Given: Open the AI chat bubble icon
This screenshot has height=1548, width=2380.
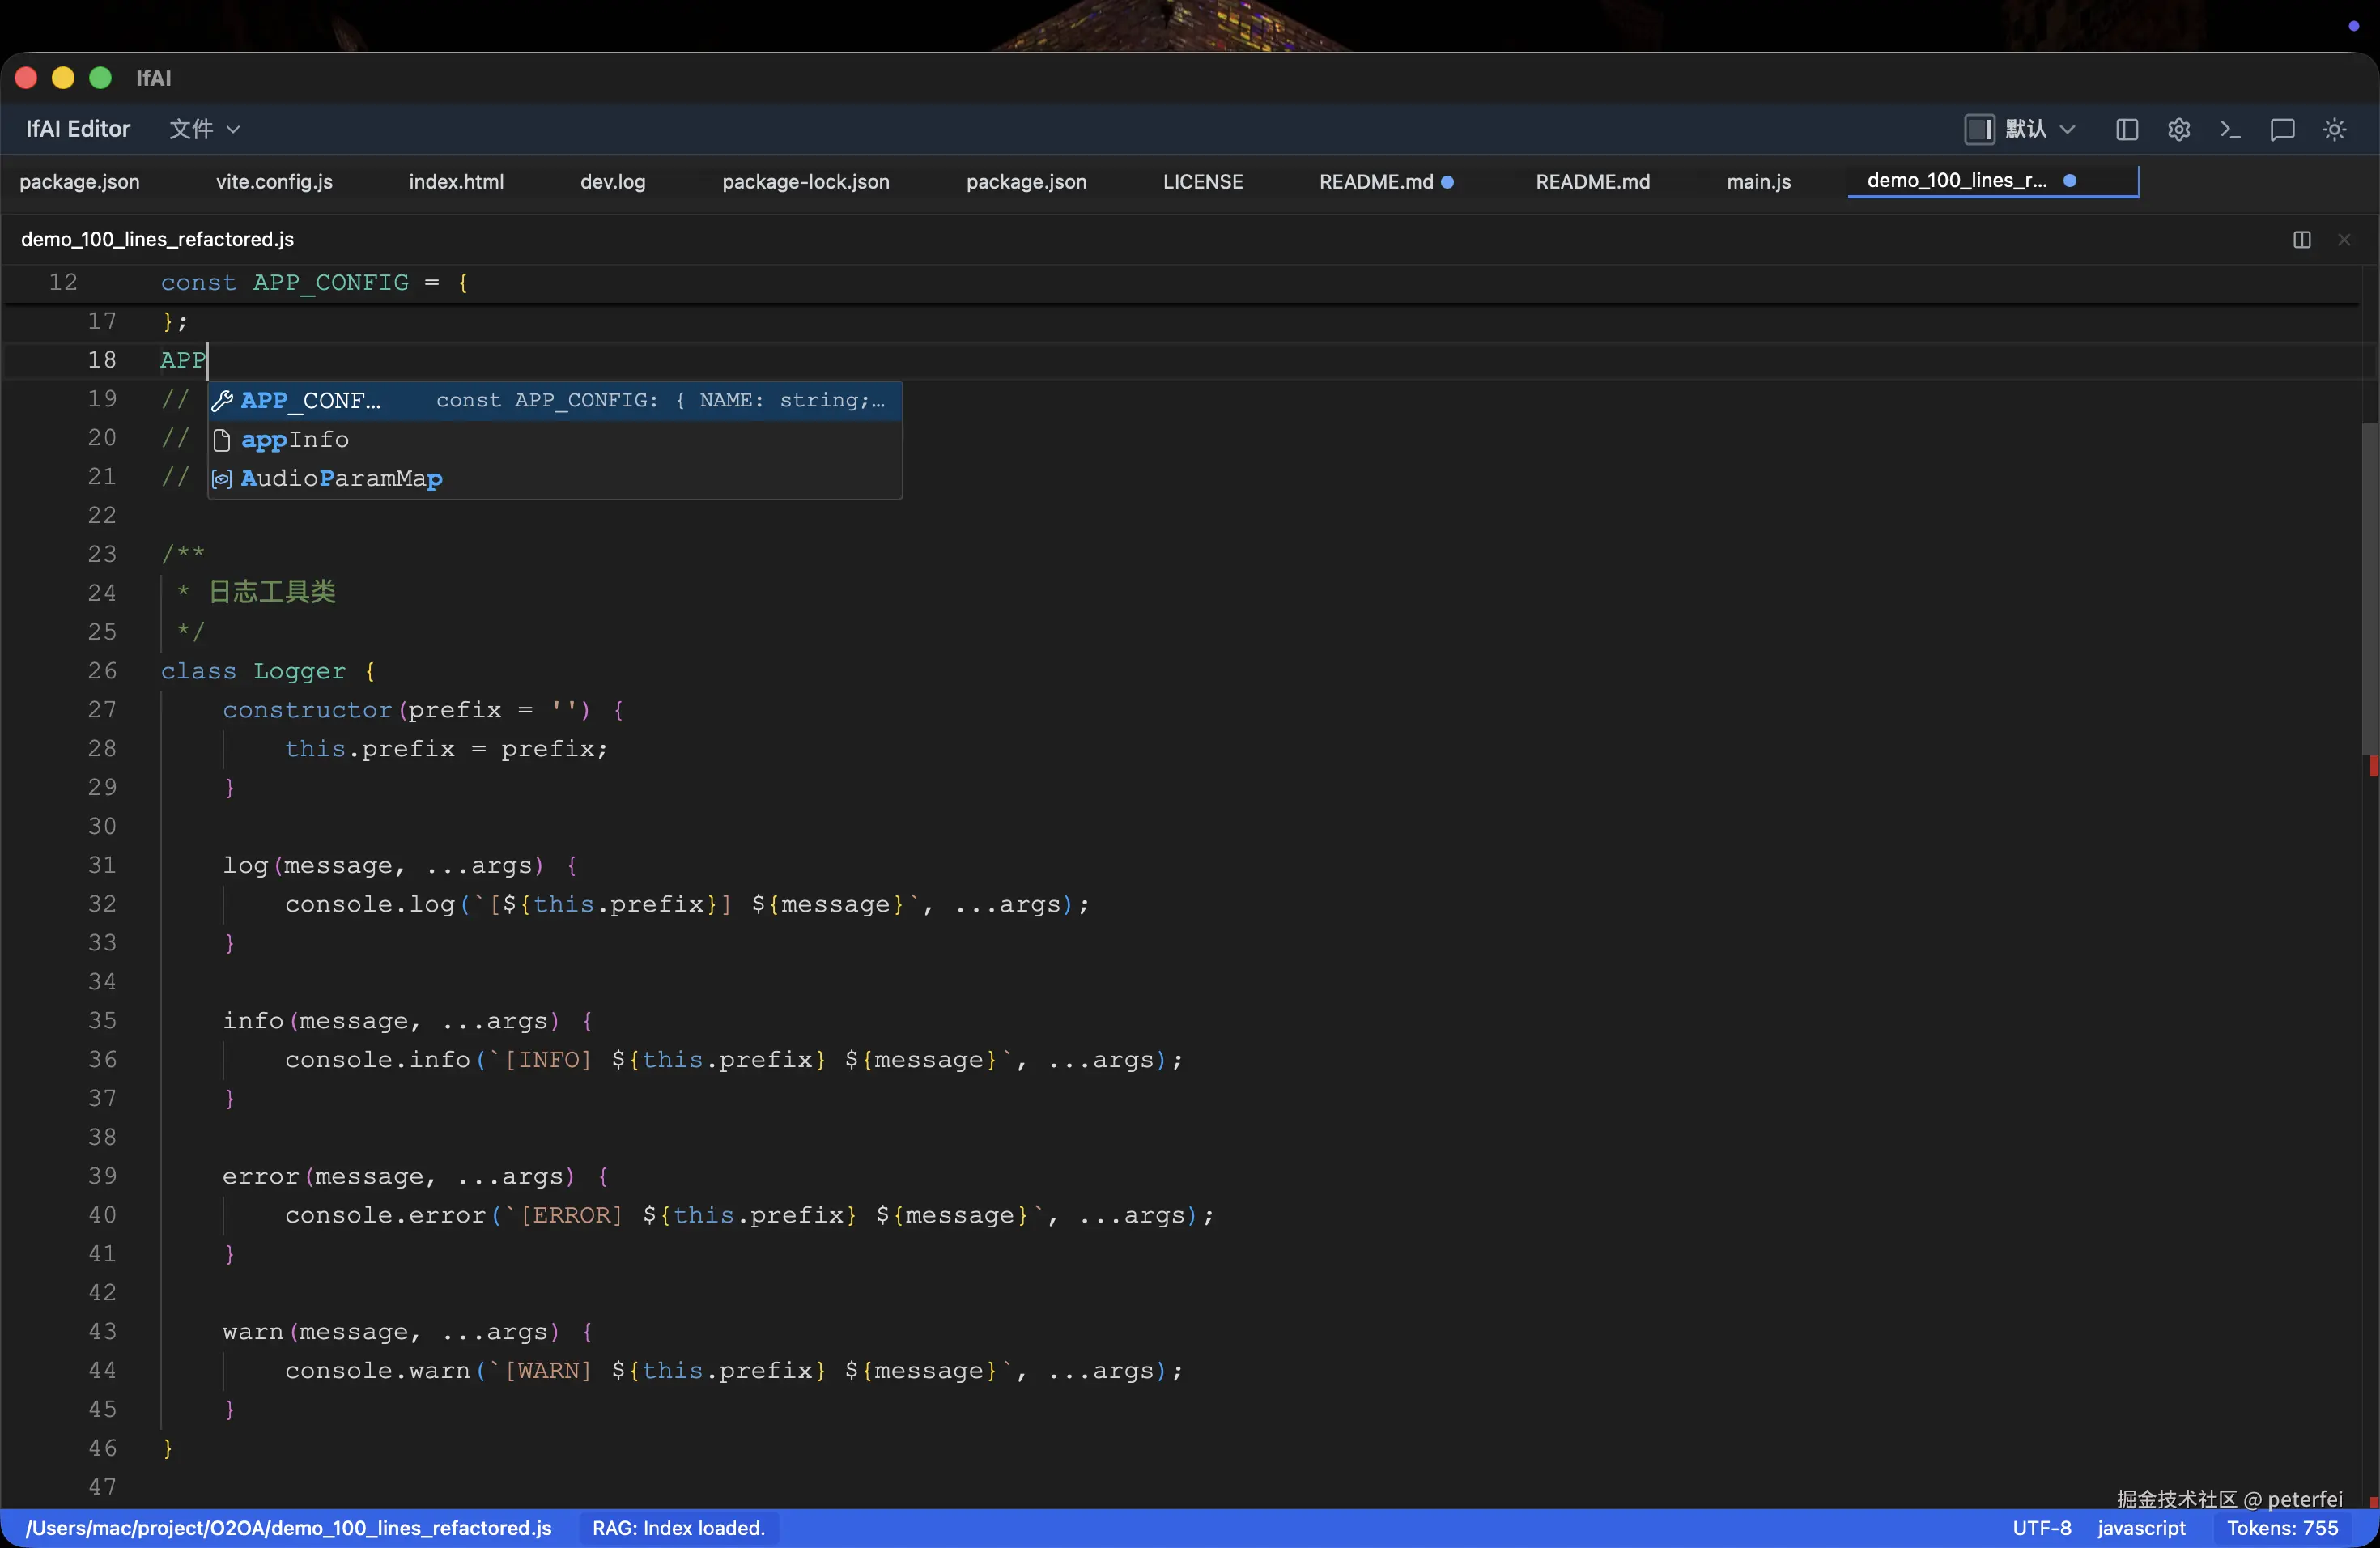Looking at the screenshot, I should click(2282, 130).
